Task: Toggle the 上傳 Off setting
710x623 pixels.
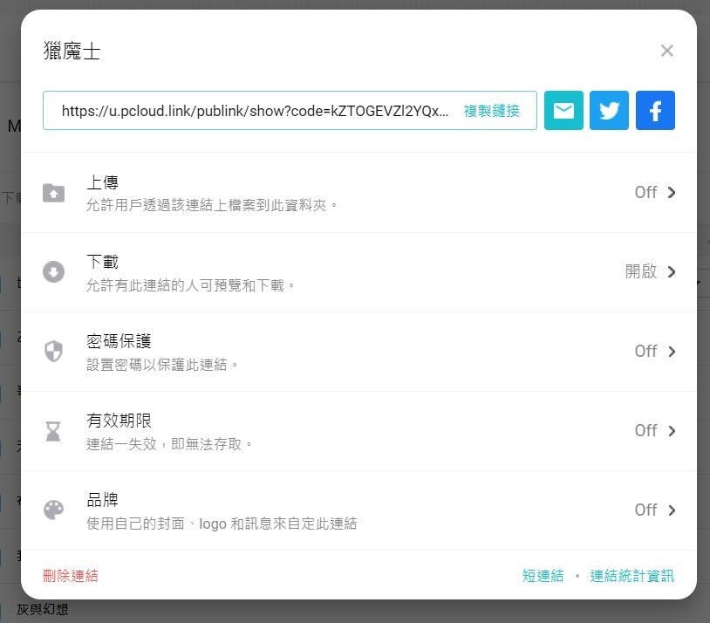Action: (x=645, y=193)
